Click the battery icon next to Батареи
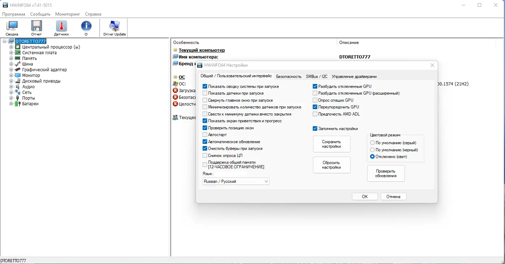The width and height of the screenshot is (505, 264). pos(18,104)
